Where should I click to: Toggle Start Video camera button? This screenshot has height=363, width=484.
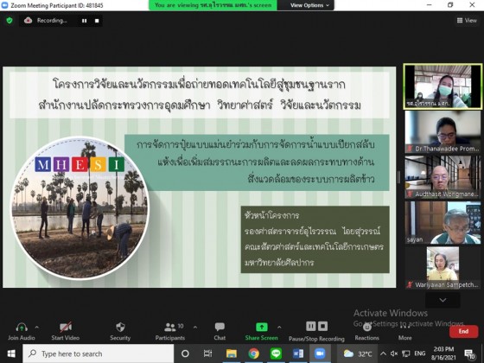pyautogui.click(x=66, y=331)
